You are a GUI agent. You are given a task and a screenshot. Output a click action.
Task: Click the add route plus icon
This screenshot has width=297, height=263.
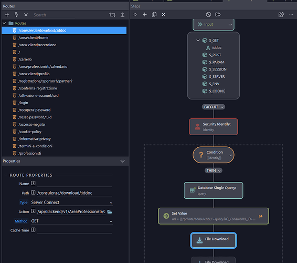pos(7,15)
